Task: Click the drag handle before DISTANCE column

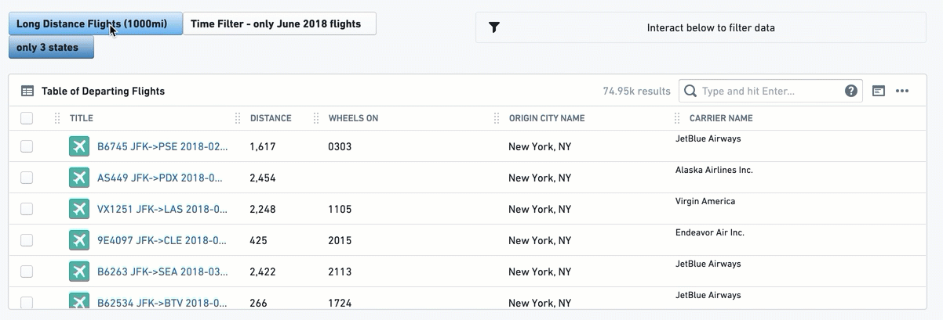Action: 238,118
